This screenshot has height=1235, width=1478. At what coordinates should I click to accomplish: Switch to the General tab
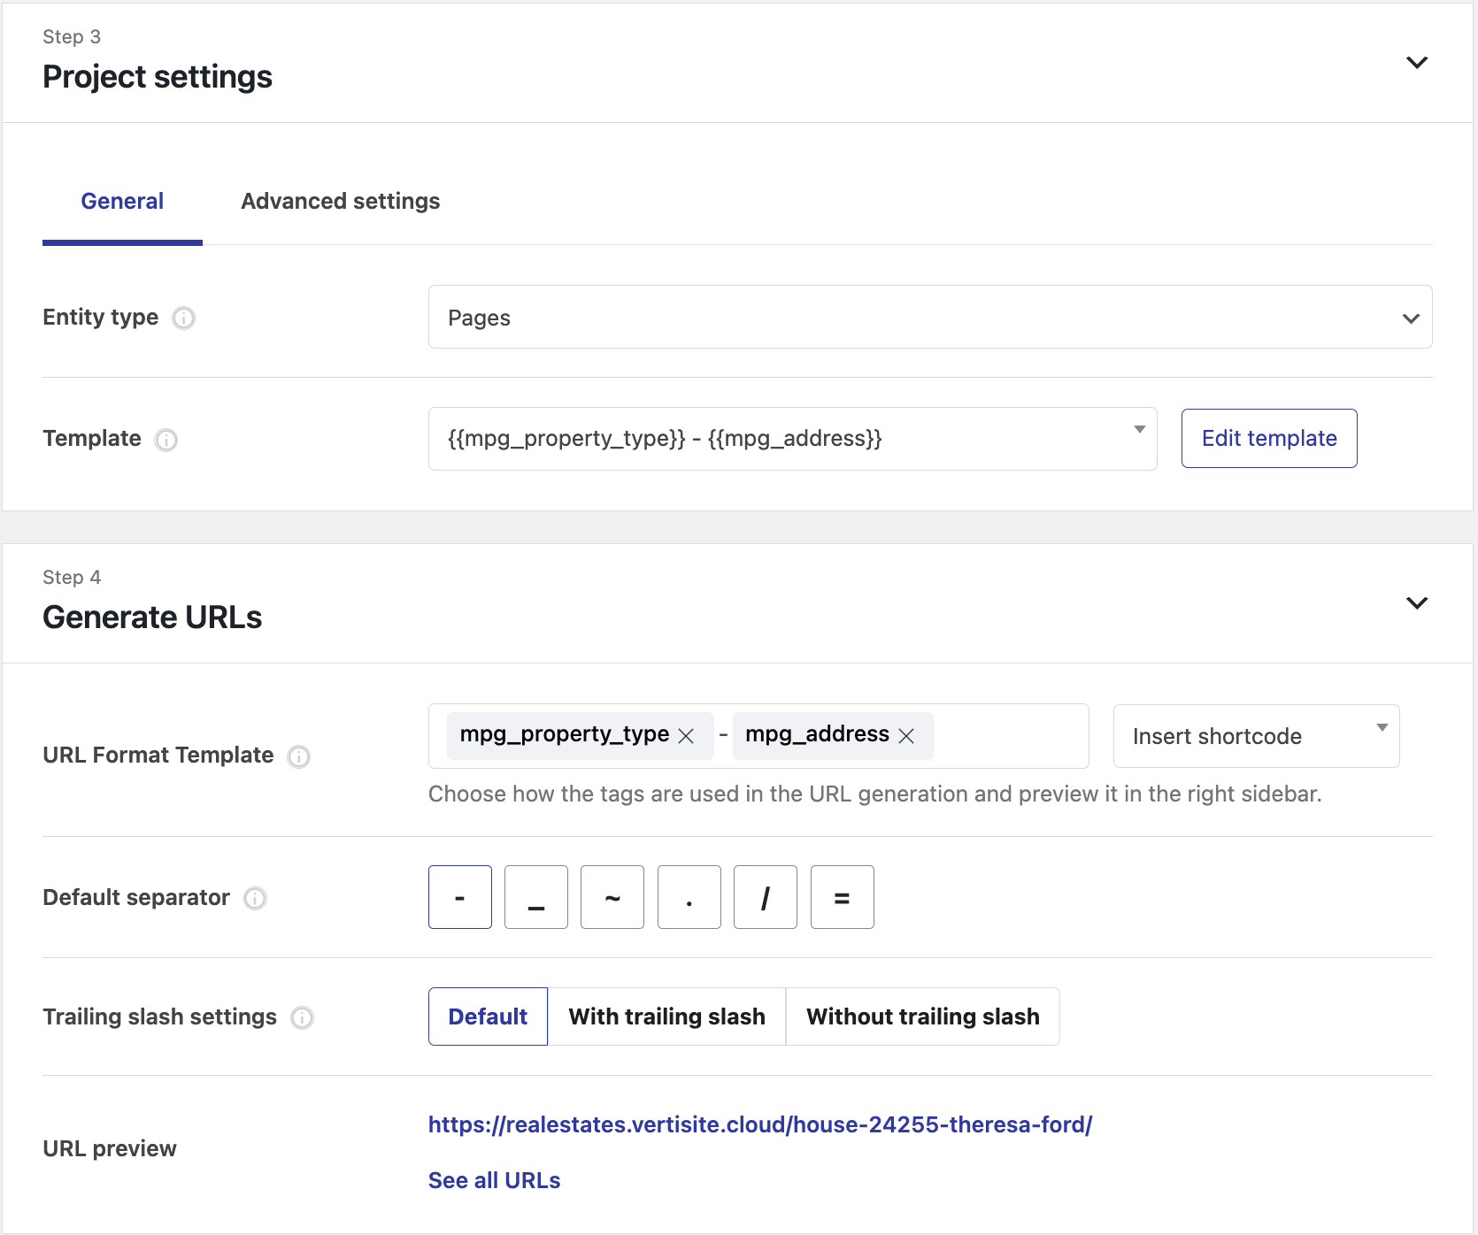pos(122,202)
